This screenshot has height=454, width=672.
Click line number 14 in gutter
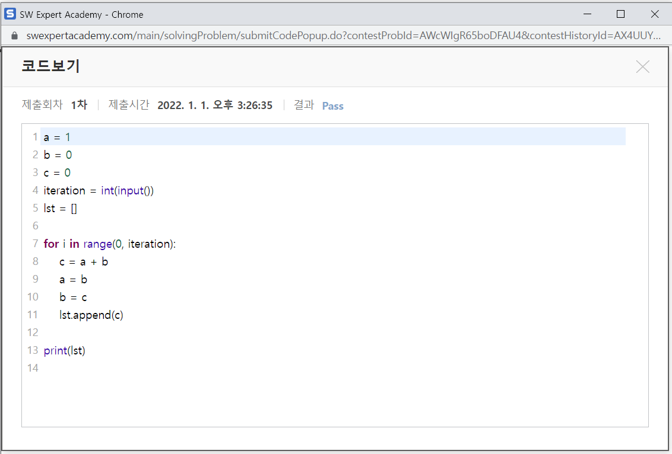(x=33, y=368)
